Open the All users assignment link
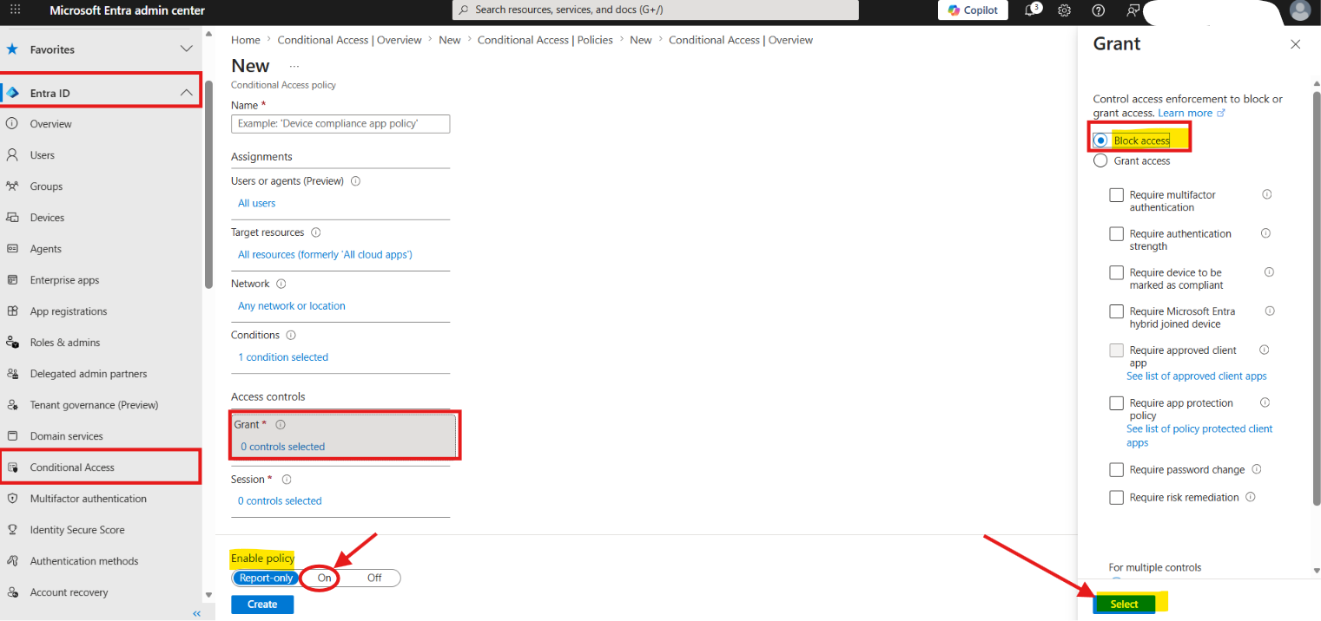This screenshot has height=621, width=1321. click(256, 203)
